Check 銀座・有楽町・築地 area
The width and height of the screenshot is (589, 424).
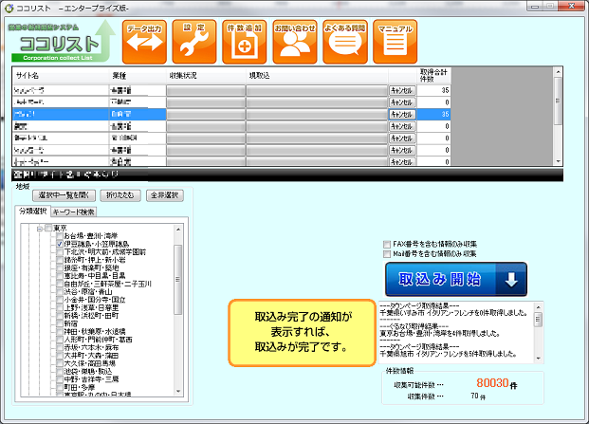click(60, 268)
